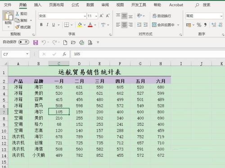Open Font settings dialog launcher
Viewport: 225px width, 168px height.
(x=110, y=35)
